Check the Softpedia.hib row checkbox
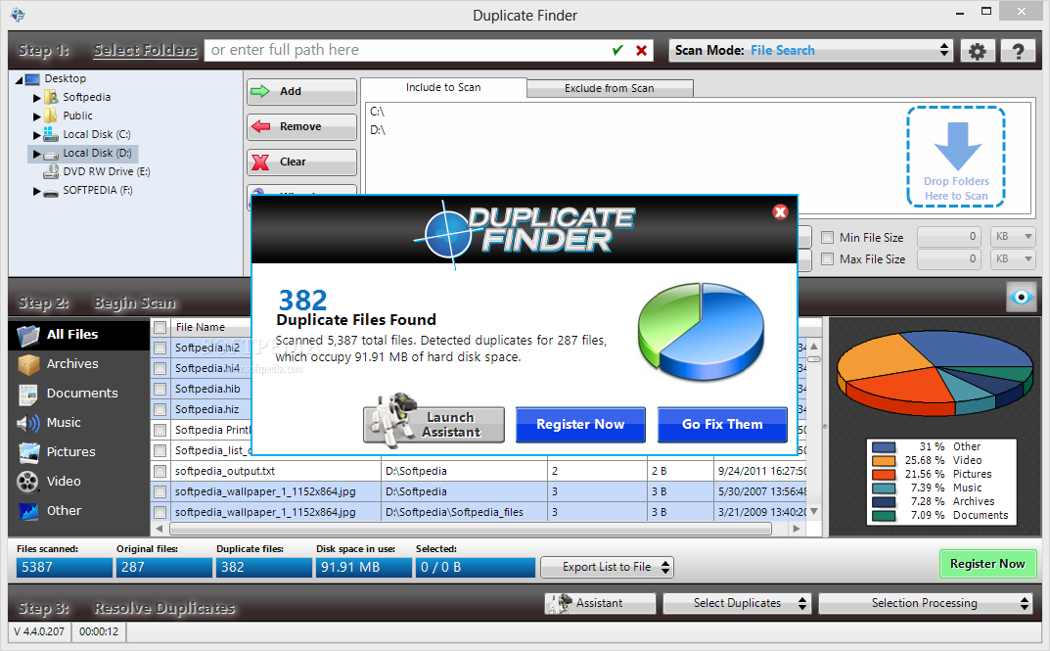1050x651 pixels. [160, 389]
